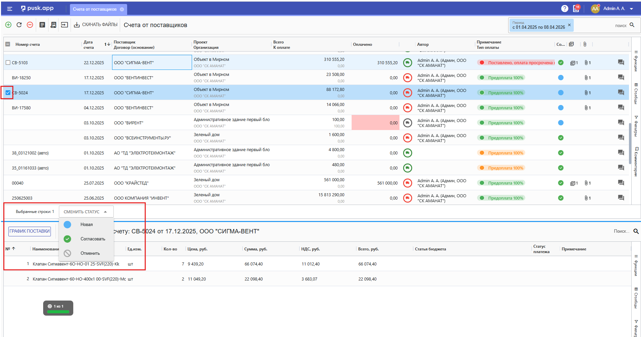Image resolution: width=641 pixels, height=337 pixels.
Task: Click the ГРАФИК ПОСТАВКИ button
Action: [x=29, y=231]
